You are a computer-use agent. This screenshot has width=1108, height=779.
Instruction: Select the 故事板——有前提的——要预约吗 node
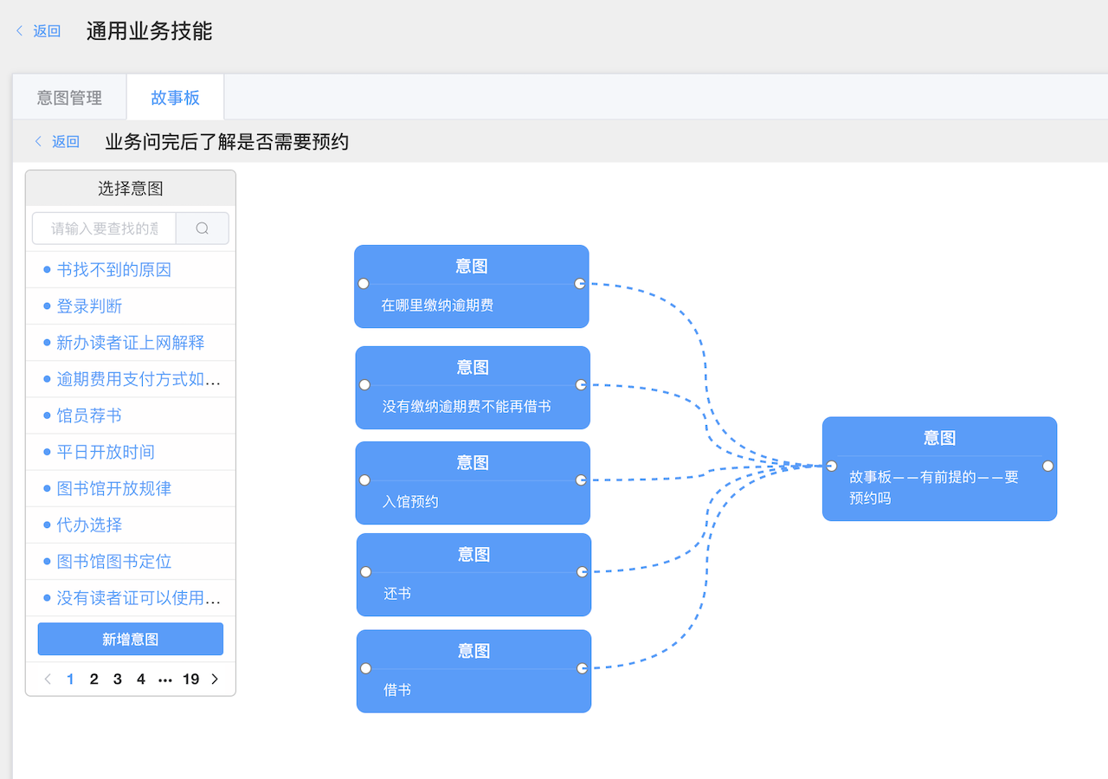939,469
